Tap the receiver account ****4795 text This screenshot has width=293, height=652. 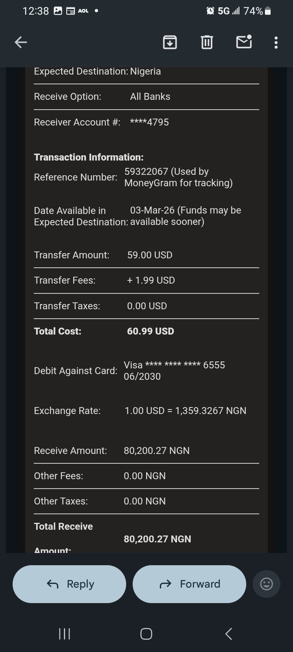click(149, 122)
